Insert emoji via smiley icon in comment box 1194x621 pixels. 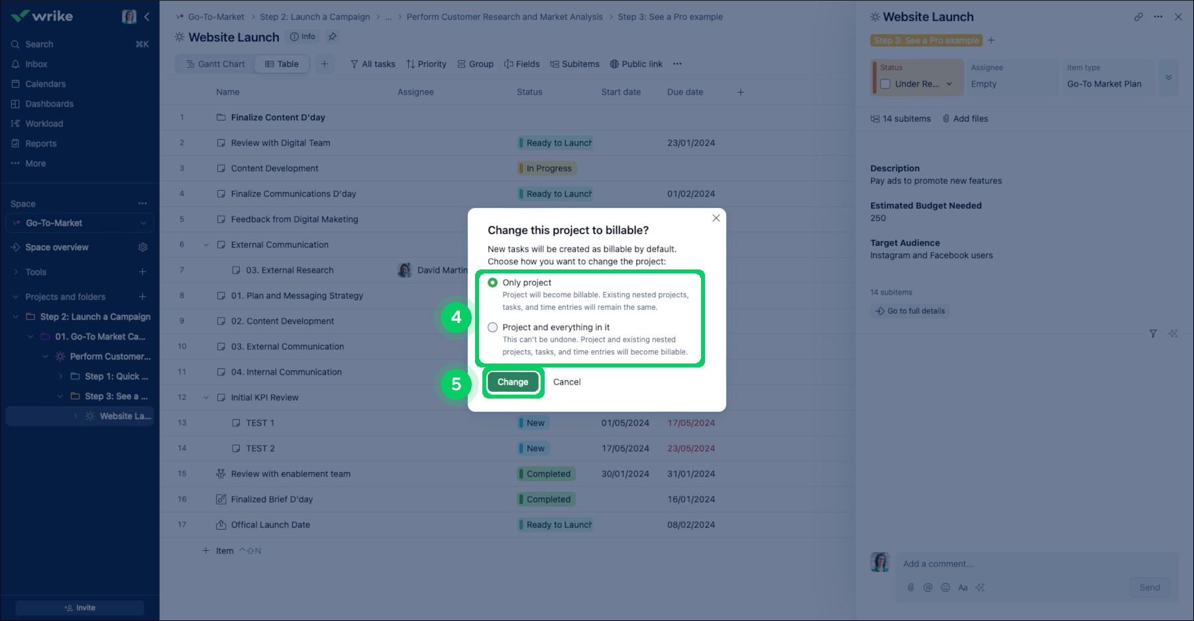click(946, 587)
